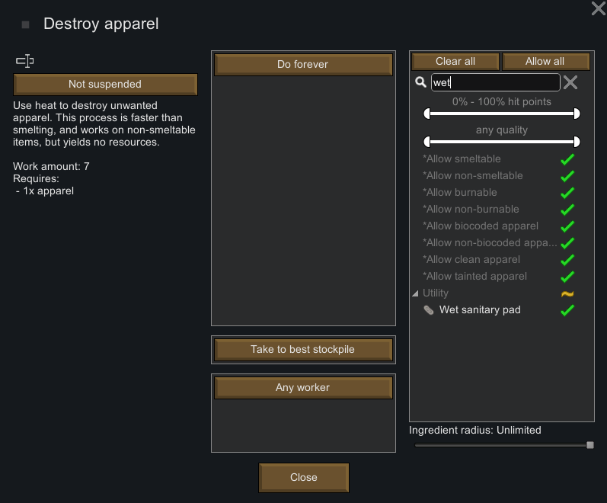The height and width of the screenshot is (503, 607).
Task: Click the small square icon beside Destroy apparel
Action: click(26, 25)
